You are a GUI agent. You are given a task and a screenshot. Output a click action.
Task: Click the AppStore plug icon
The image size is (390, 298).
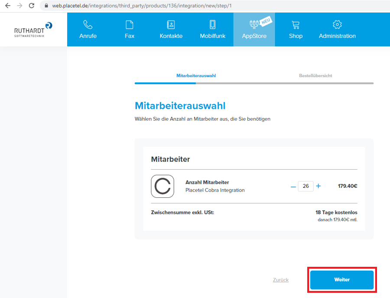254,24
